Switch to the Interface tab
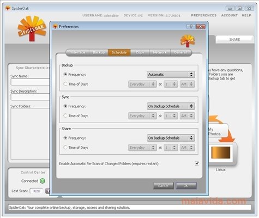 pyautogui.click(x=77, y=52)
